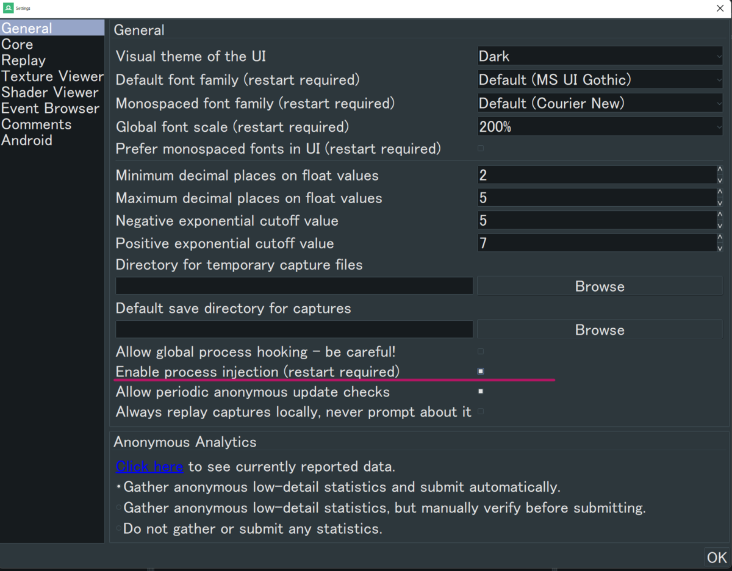Open the Android settings category
The image size is (732, 571).
tap(27, 140)
